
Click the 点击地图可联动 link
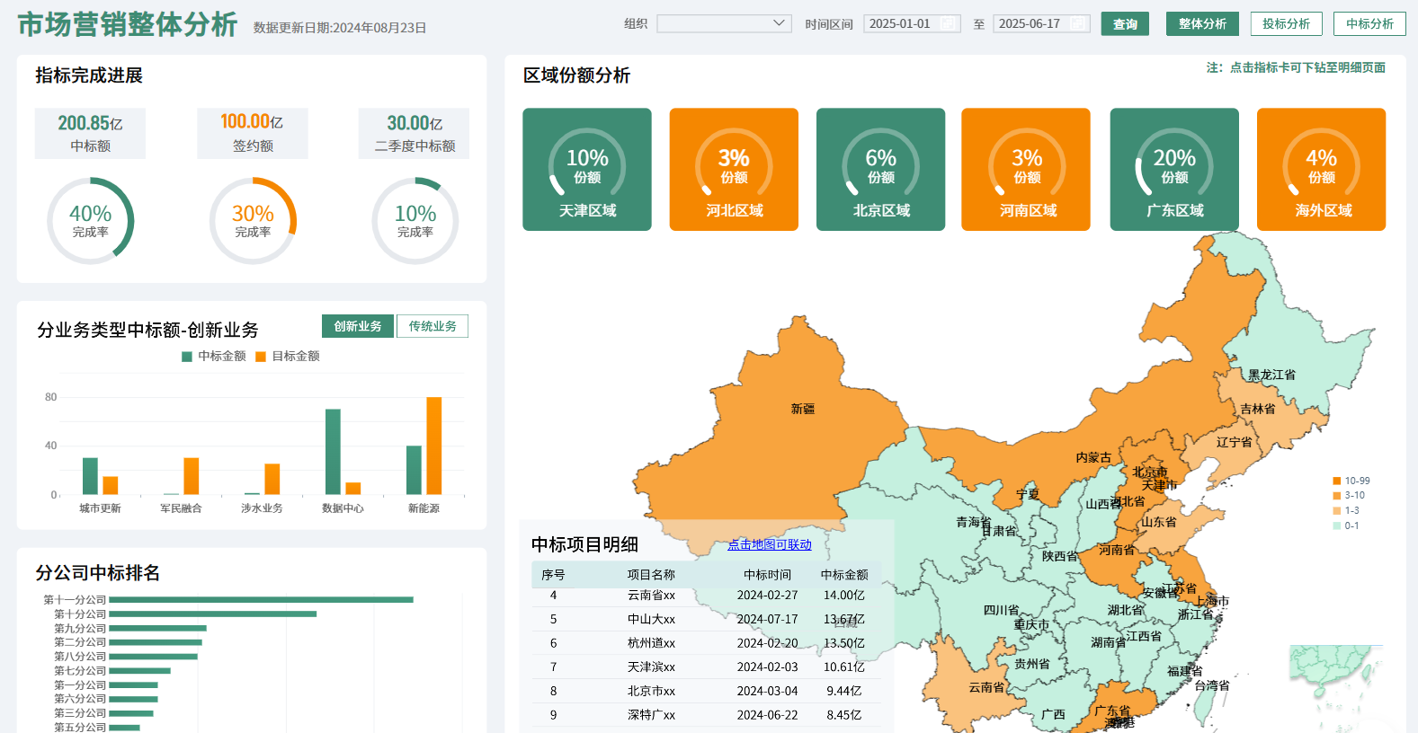tap(770, 544)
